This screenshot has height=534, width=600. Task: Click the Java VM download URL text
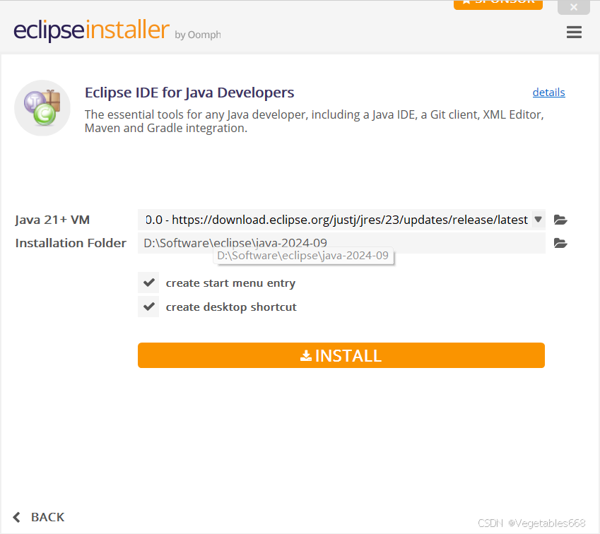(332, 220)
